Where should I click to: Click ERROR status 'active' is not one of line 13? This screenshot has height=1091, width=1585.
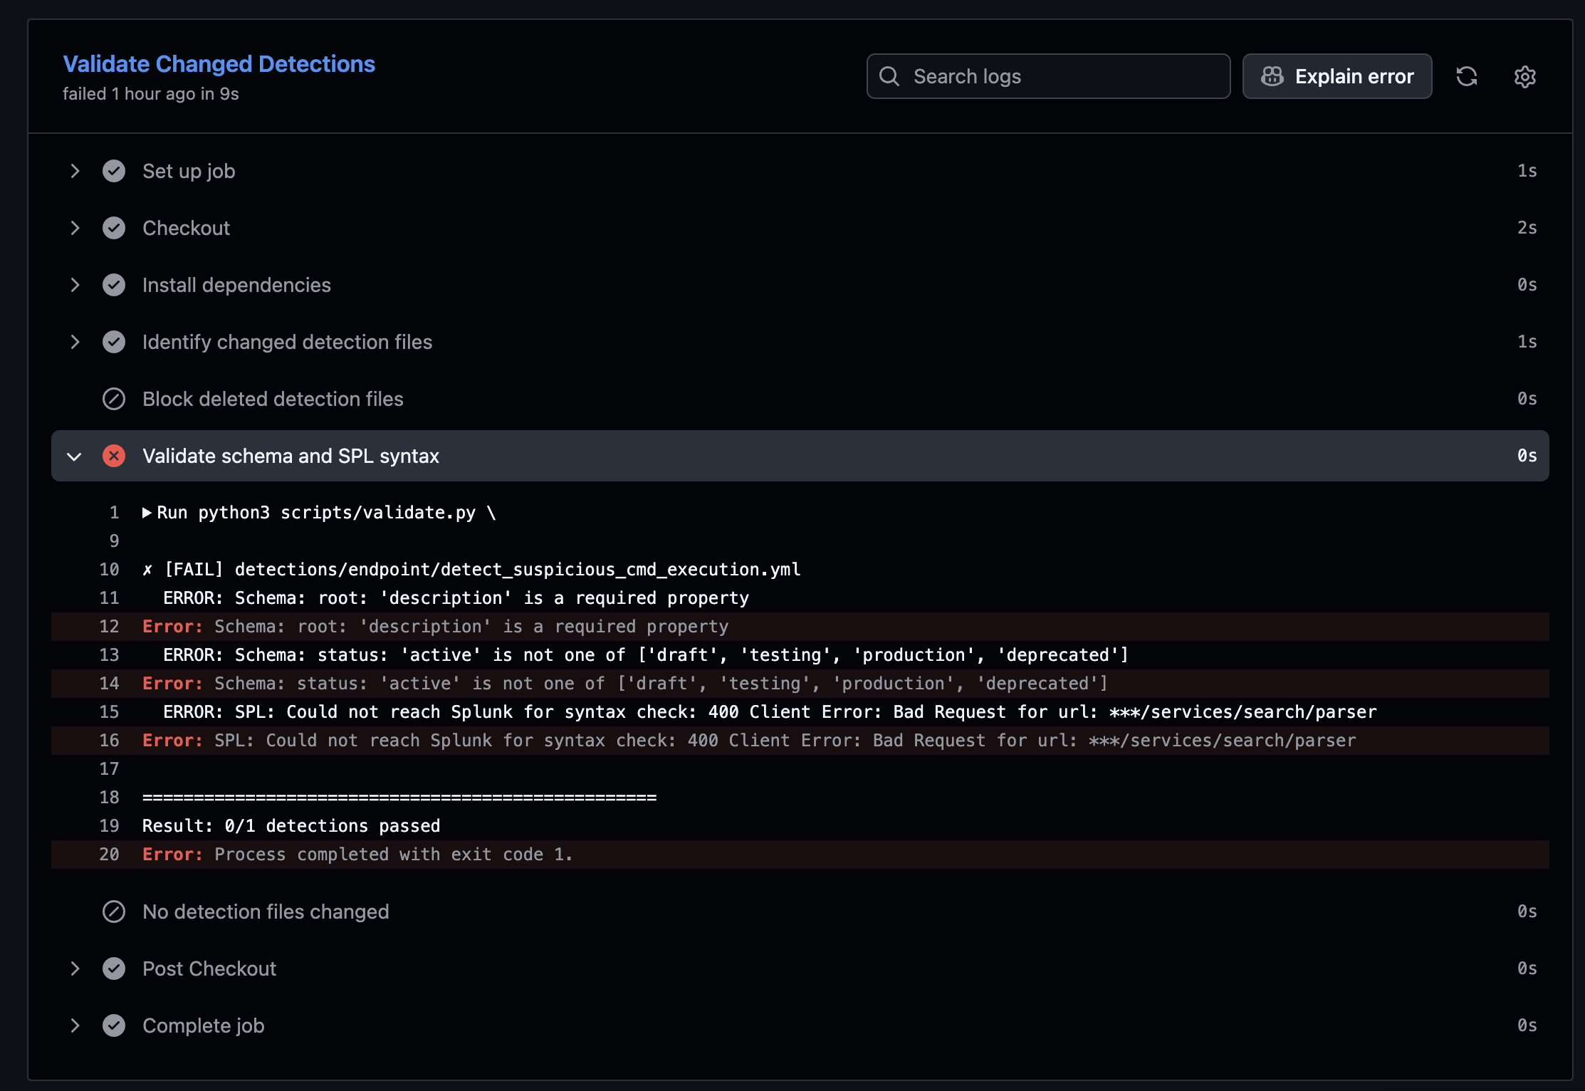(x=646, y=655)
